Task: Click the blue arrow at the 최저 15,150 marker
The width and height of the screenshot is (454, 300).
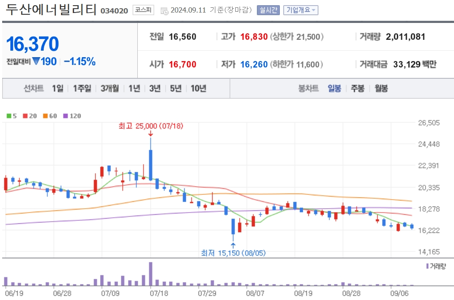Action: 233,245
